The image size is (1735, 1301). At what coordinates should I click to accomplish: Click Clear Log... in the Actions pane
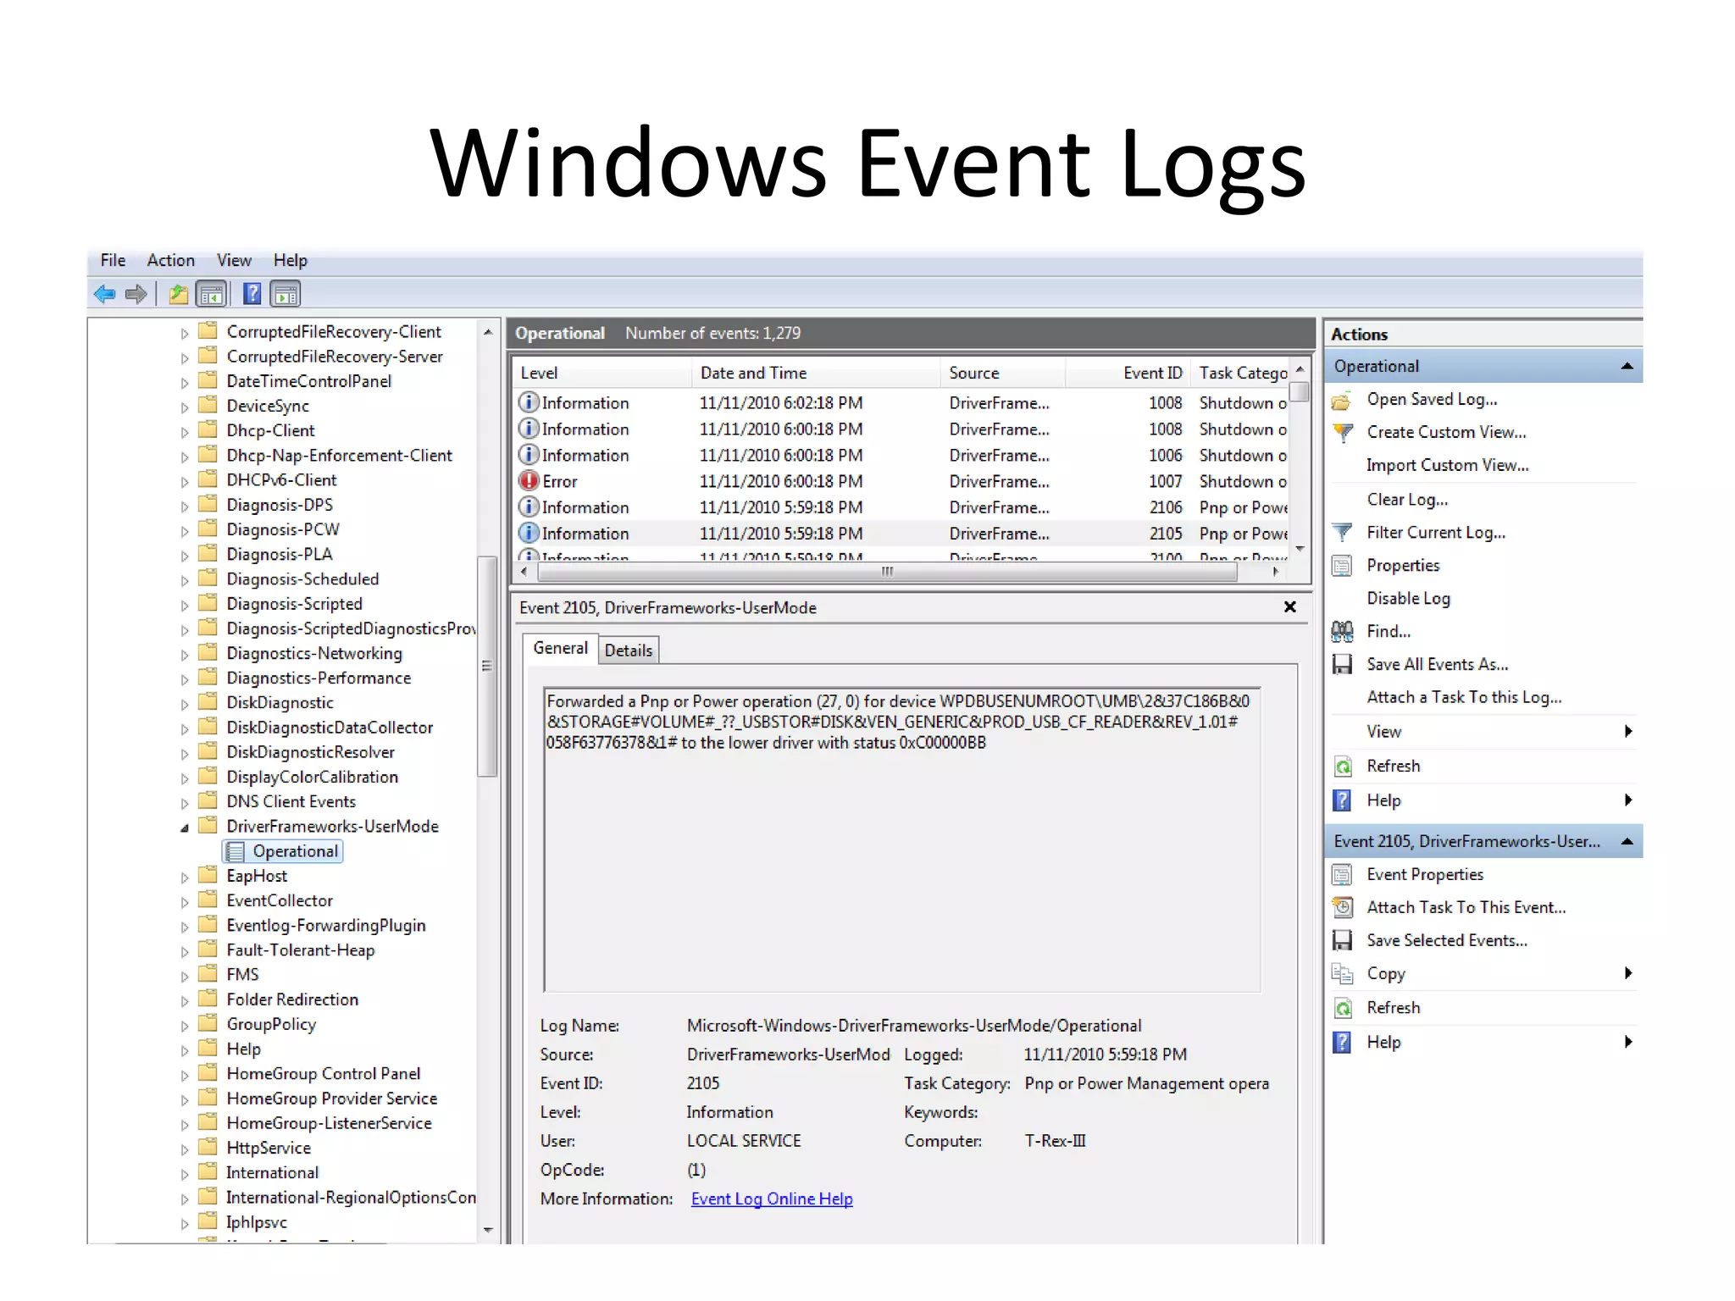(1407, 500)
